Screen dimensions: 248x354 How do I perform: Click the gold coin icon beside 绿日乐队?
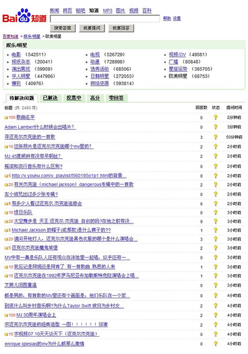point(6,213)
